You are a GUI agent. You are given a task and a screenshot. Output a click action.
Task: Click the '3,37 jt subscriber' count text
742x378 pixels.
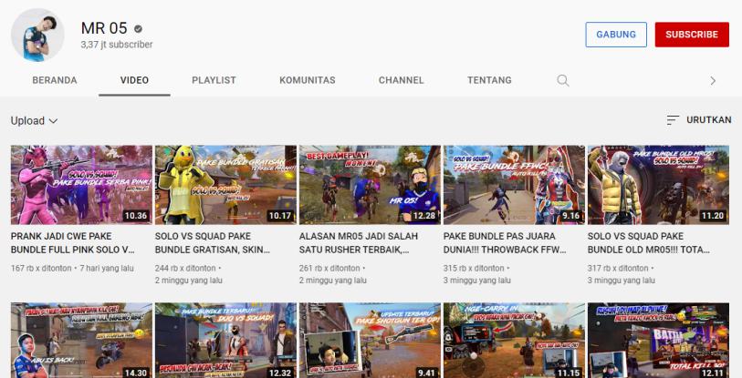click(117, 45)
